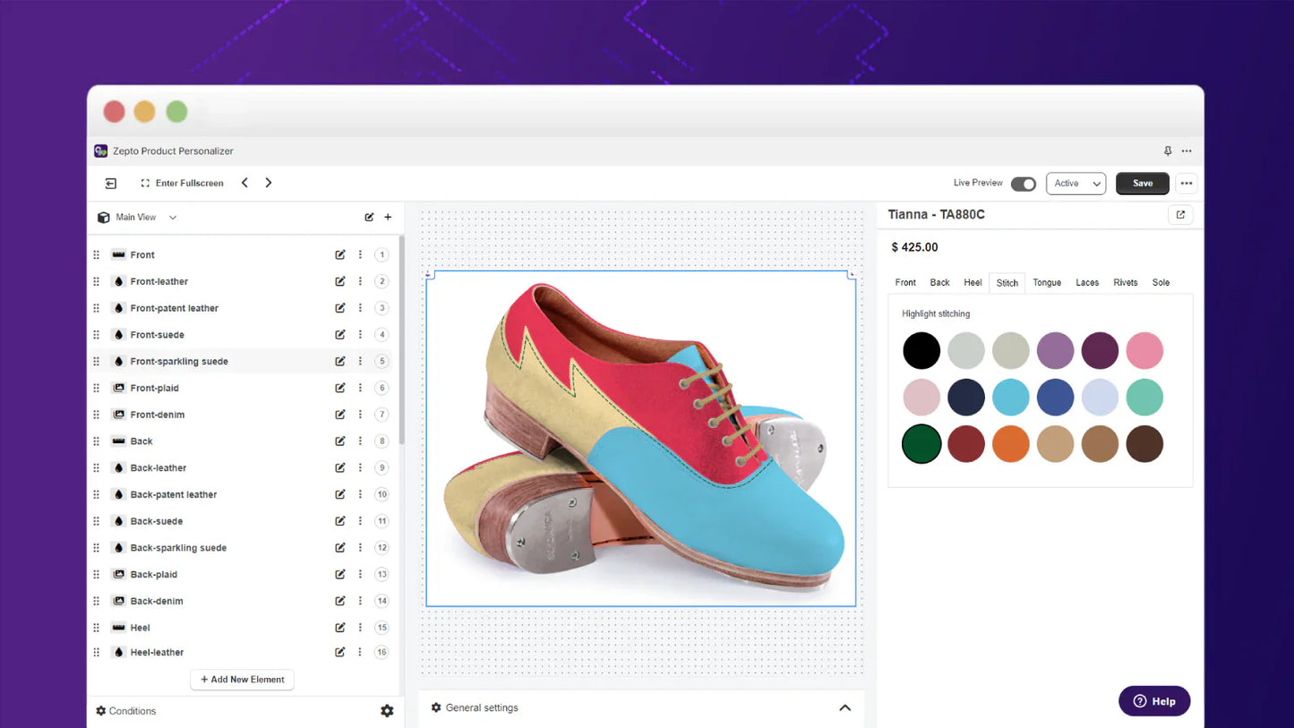The height and width of the screenshot is (728, 1294).
Task: Switch to the Sole tab
Action: click(1161, 283)
